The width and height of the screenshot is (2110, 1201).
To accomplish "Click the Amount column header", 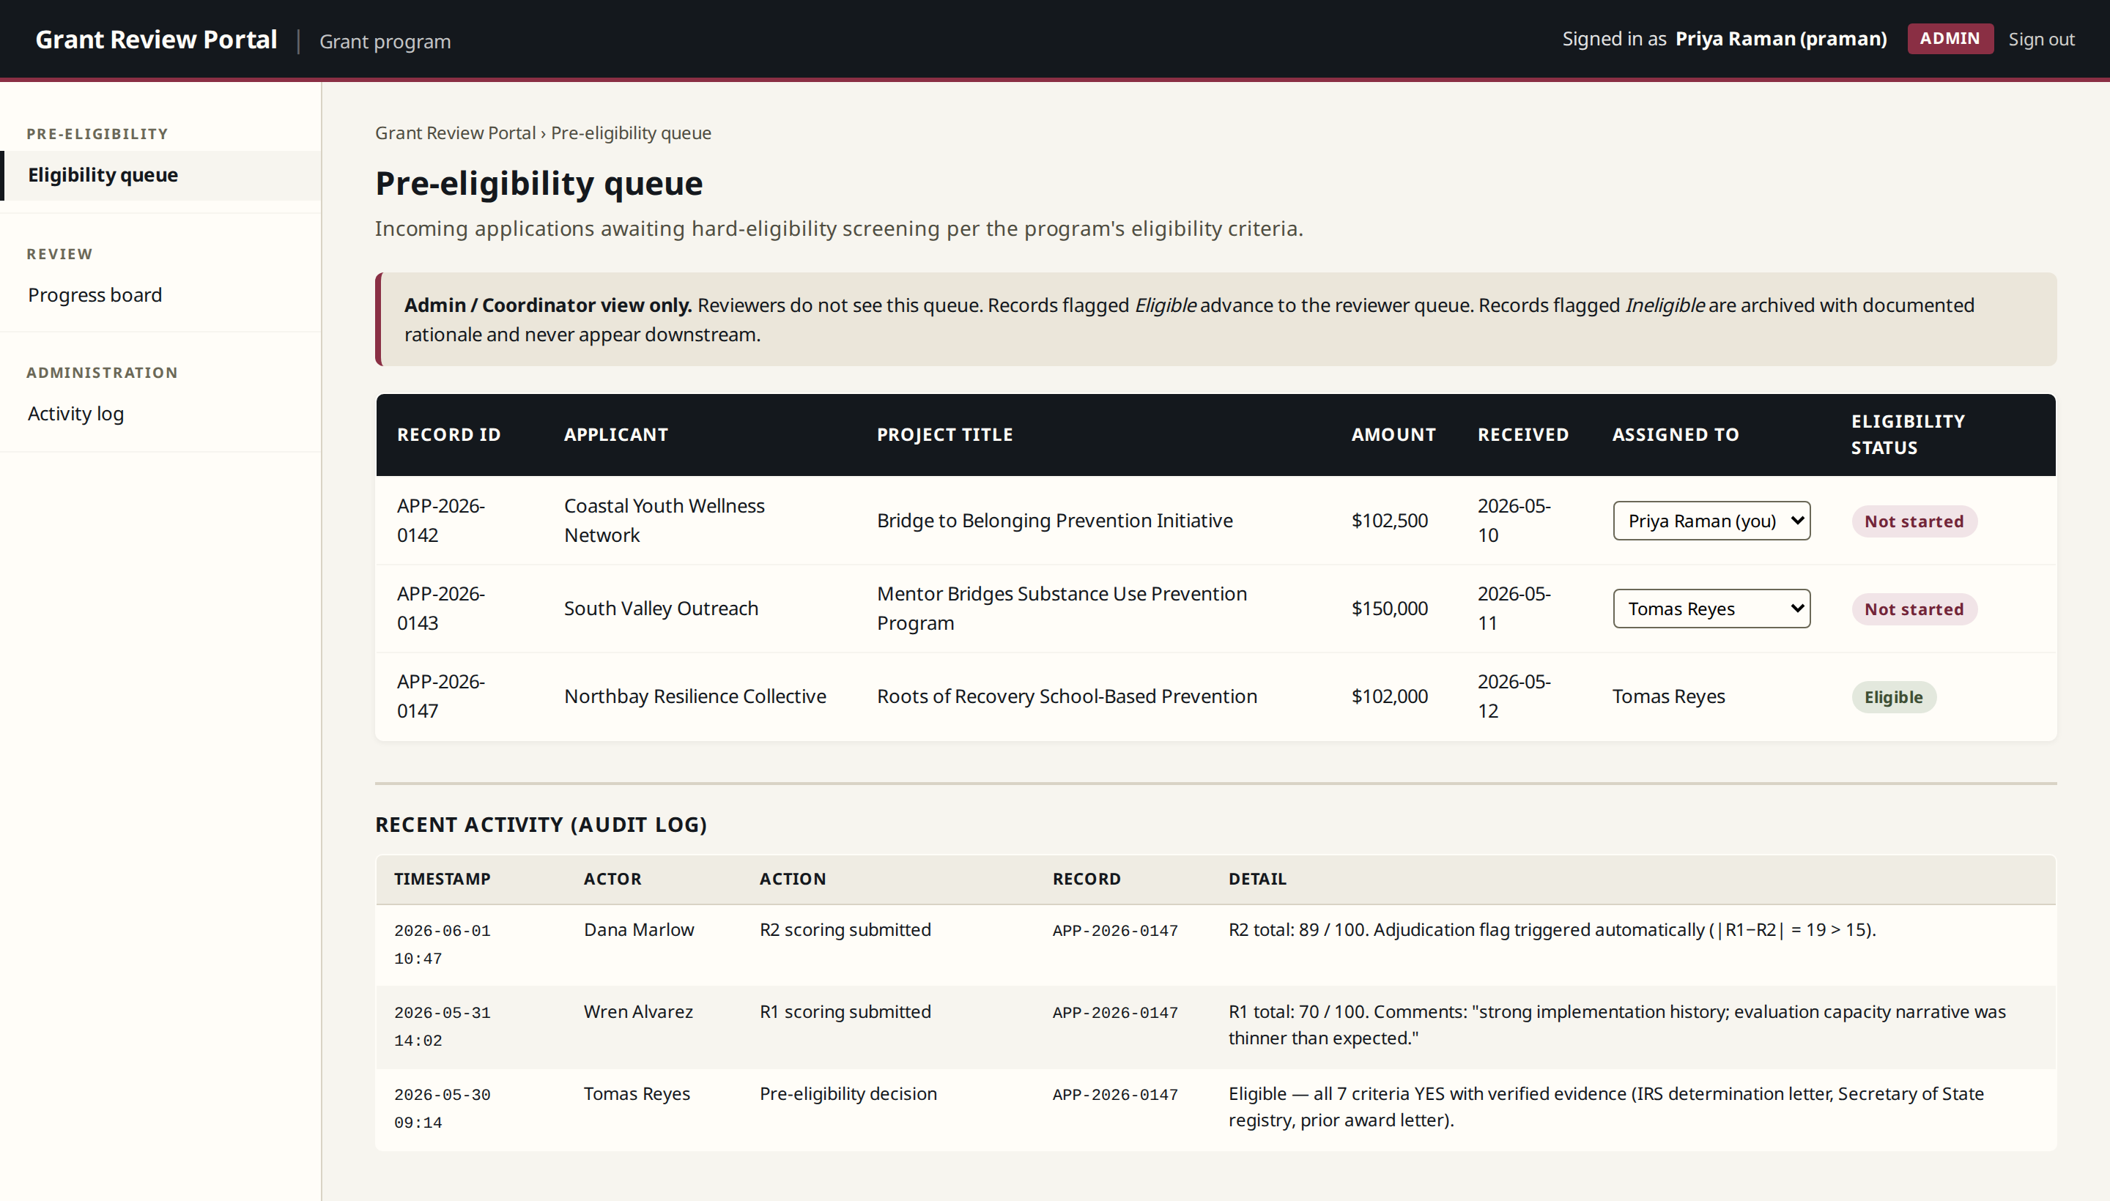I will point(1393,435).
